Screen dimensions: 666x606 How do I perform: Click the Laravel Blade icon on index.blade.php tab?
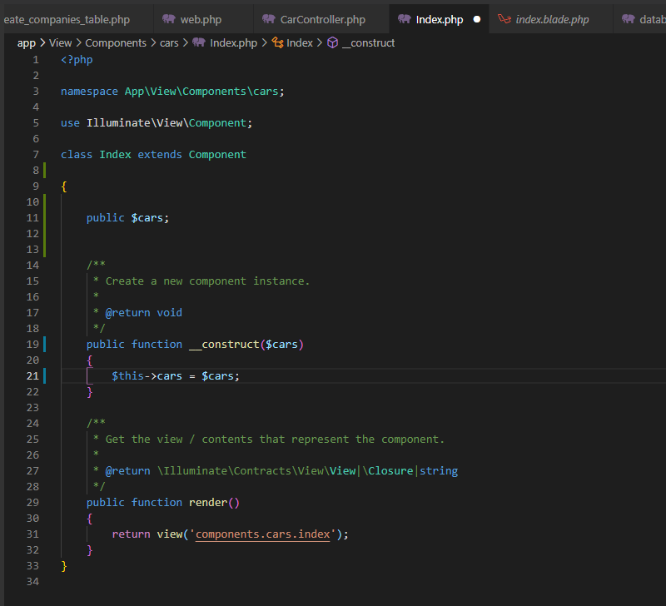504,19
